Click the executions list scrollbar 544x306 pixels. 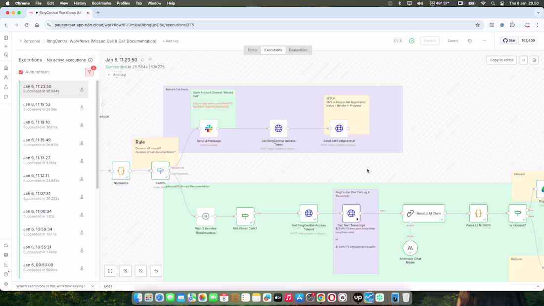tap(97, 134)
